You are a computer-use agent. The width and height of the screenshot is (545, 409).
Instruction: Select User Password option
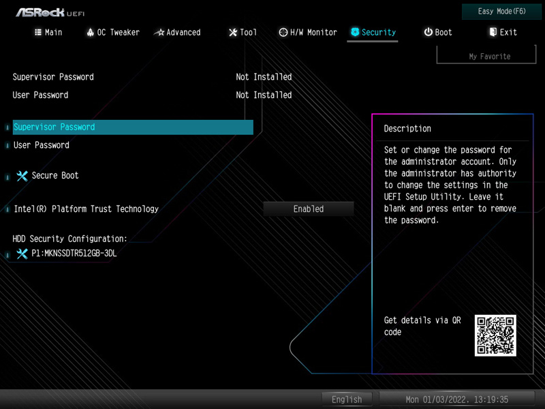(x=42, y=145)
